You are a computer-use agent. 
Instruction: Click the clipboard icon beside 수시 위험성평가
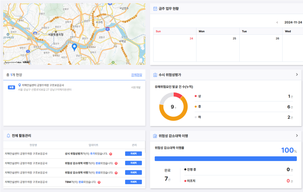click(x=155, y=75)
